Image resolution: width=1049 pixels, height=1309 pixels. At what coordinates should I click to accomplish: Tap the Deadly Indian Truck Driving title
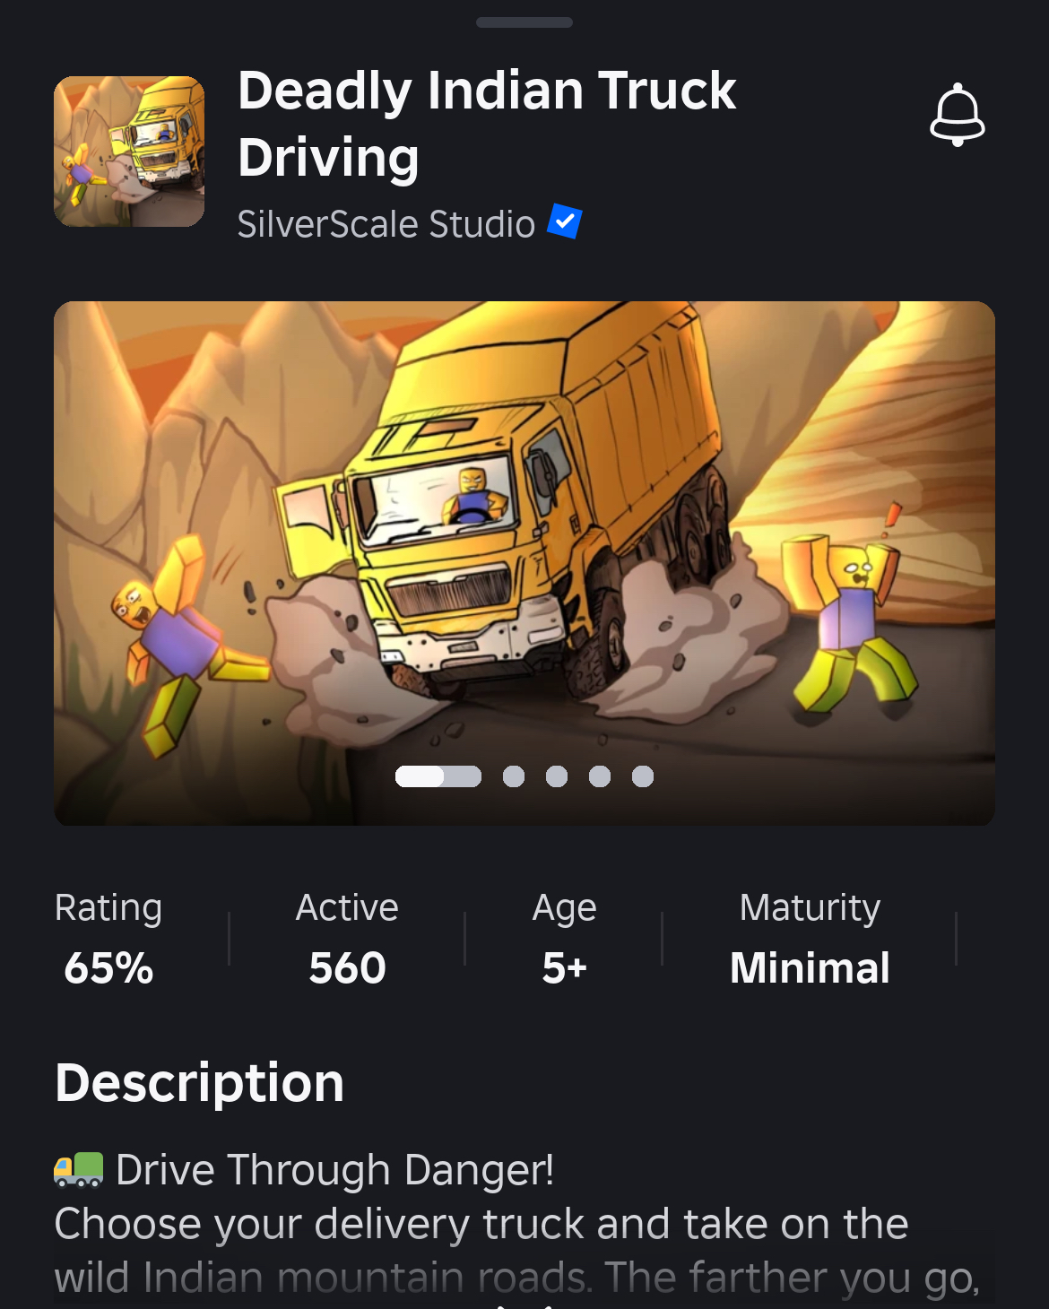pos(487,124)
